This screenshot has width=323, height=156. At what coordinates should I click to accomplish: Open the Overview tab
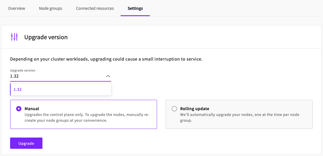16,8
